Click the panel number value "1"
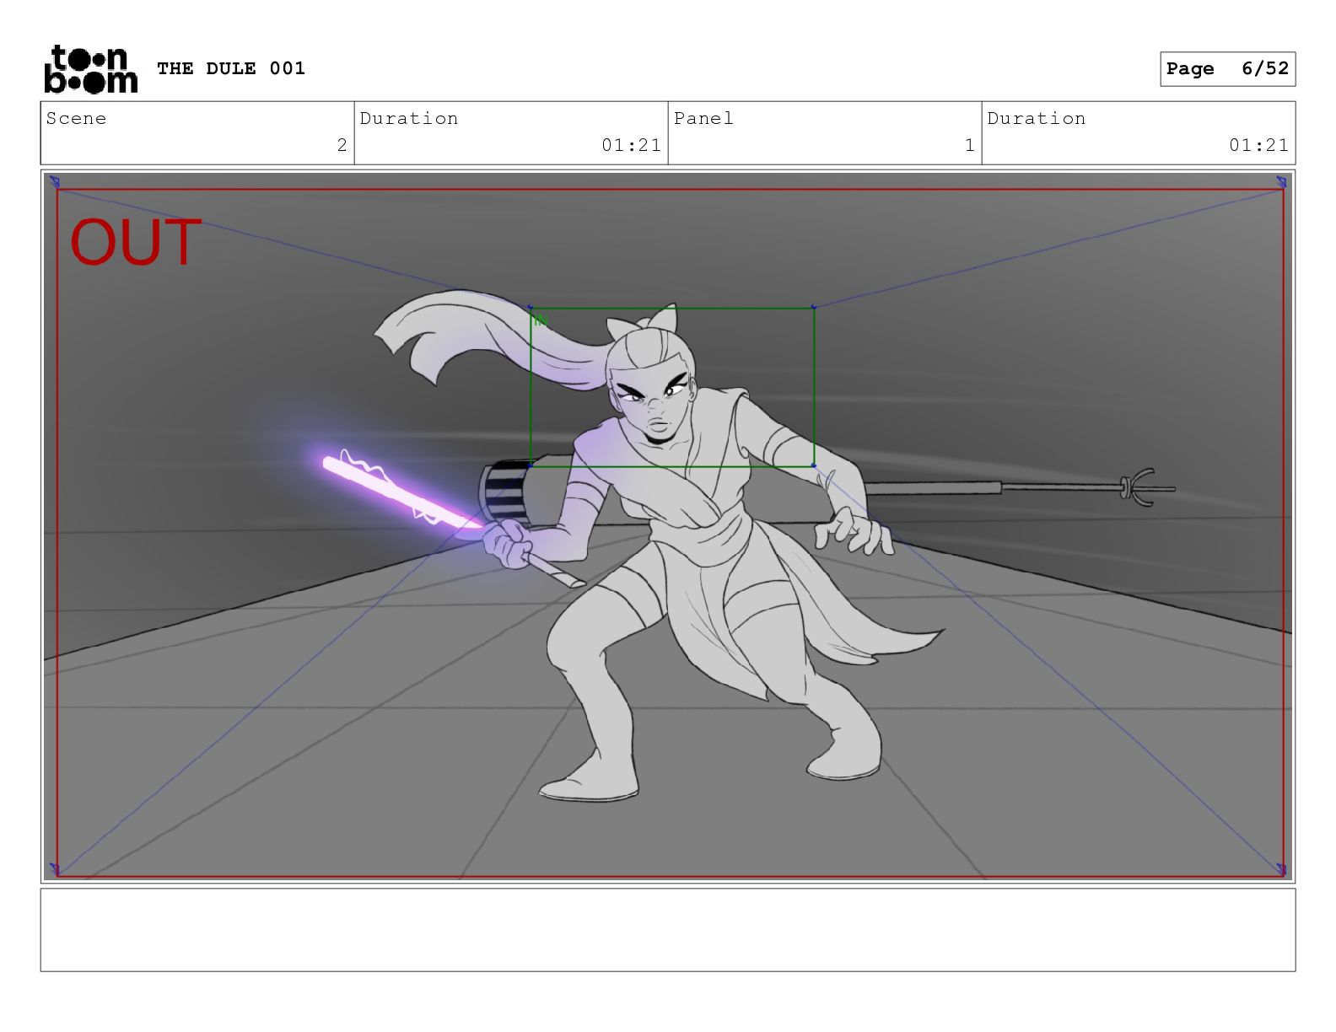The width and height of the screenshot is (1336, 1032). pyautogui.click(x=970, y=145)
